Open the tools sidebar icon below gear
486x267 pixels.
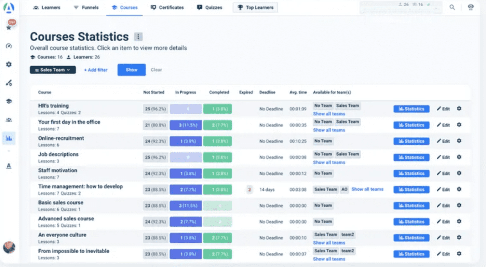tap(9, 83)
